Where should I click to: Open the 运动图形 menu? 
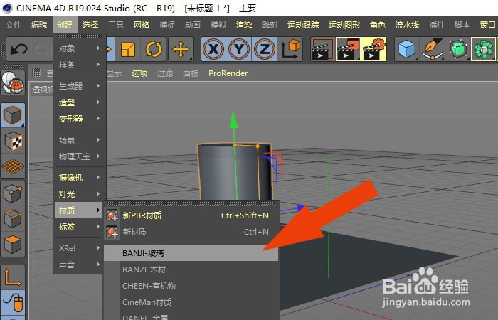coord(344,25)
